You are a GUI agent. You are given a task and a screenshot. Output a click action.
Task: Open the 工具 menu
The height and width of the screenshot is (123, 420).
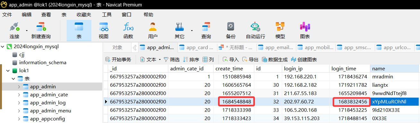coord(107,14)
